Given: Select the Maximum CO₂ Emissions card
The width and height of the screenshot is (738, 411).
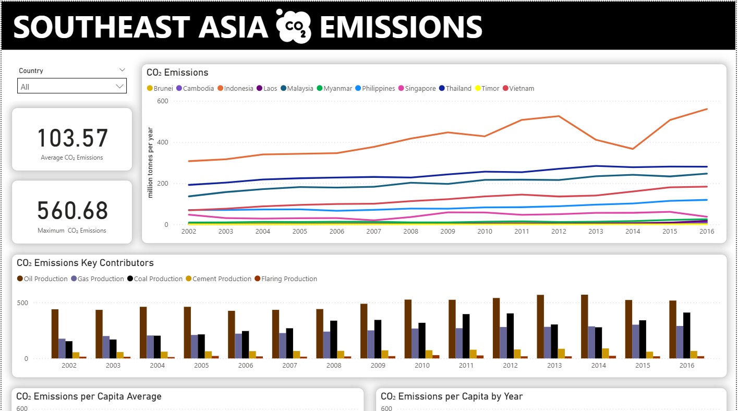Looking at the screenshot, I should 72,212.
